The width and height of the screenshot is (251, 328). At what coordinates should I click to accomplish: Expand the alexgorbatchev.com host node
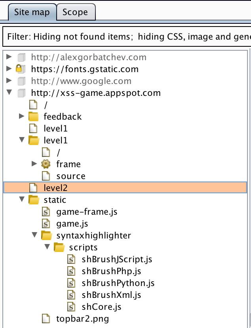point(10,57)
